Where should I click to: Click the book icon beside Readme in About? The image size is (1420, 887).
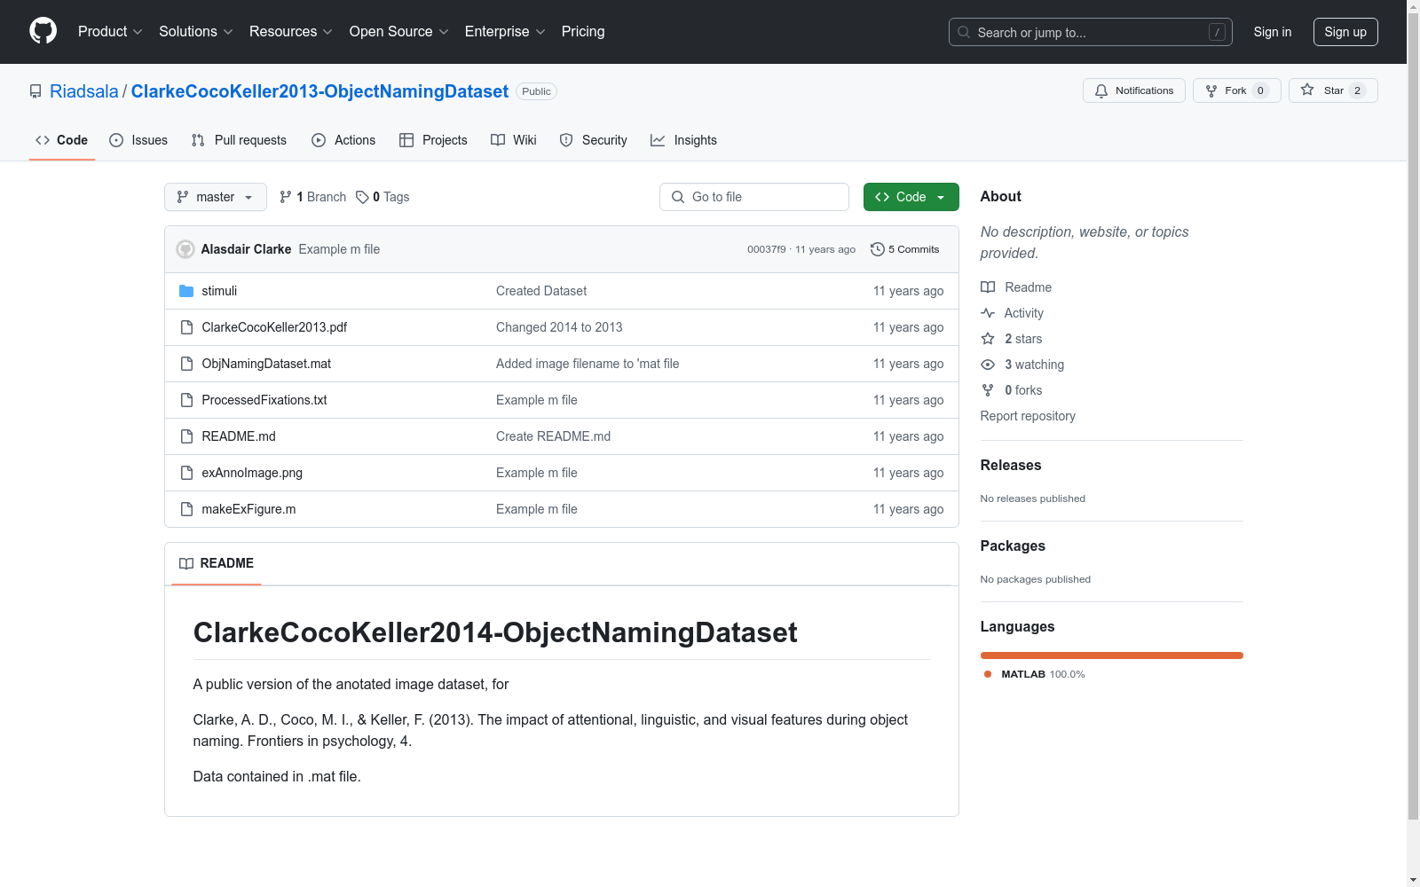tap(988, 287)
